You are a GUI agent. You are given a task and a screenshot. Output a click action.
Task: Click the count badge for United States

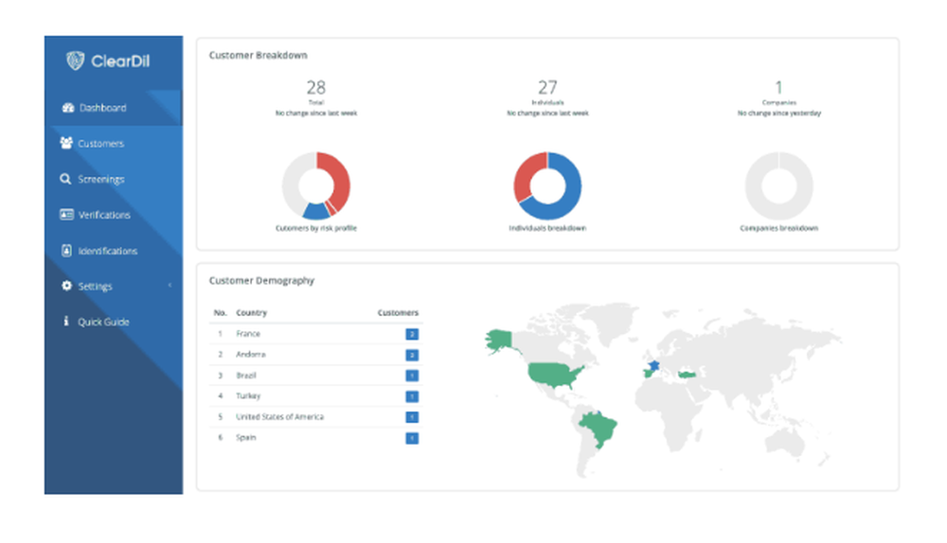tap(412, 417)
